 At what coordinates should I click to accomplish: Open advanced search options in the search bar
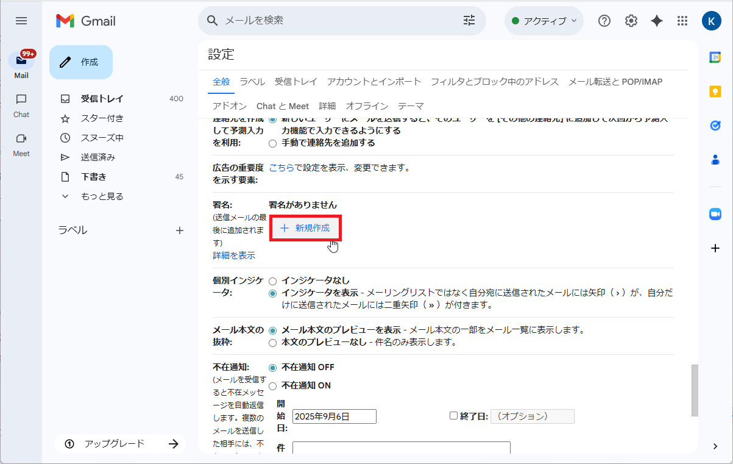[x=469, y=20]
